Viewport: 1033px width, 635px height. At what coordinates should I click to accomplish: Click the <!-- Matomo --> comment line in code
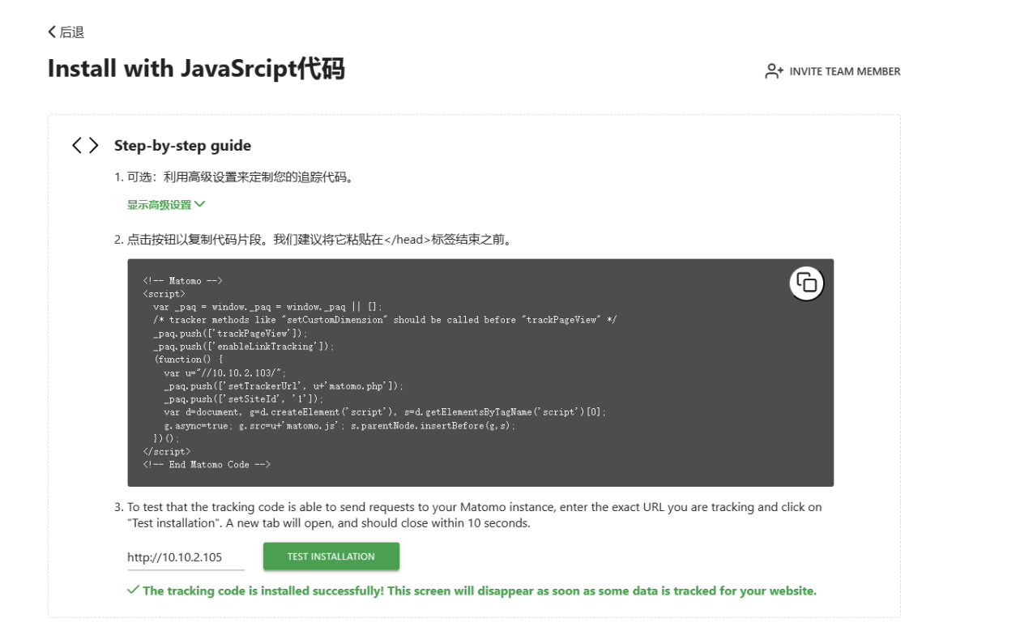click(182, 280)
